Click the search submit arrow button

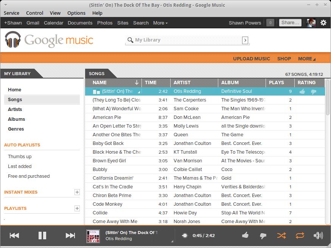(x=245, y=40)
